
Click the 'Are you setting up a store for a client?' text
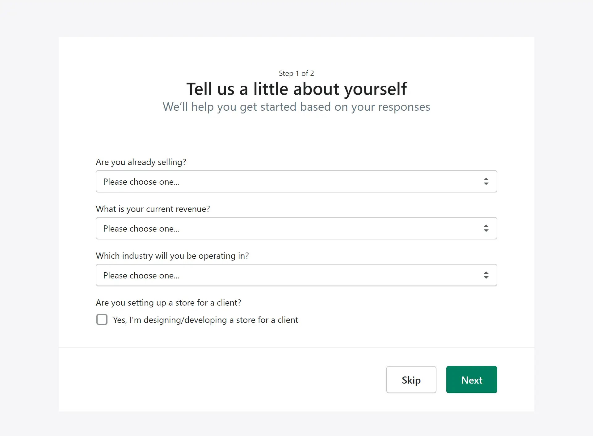pyautogui.click(x=168, y=303)
